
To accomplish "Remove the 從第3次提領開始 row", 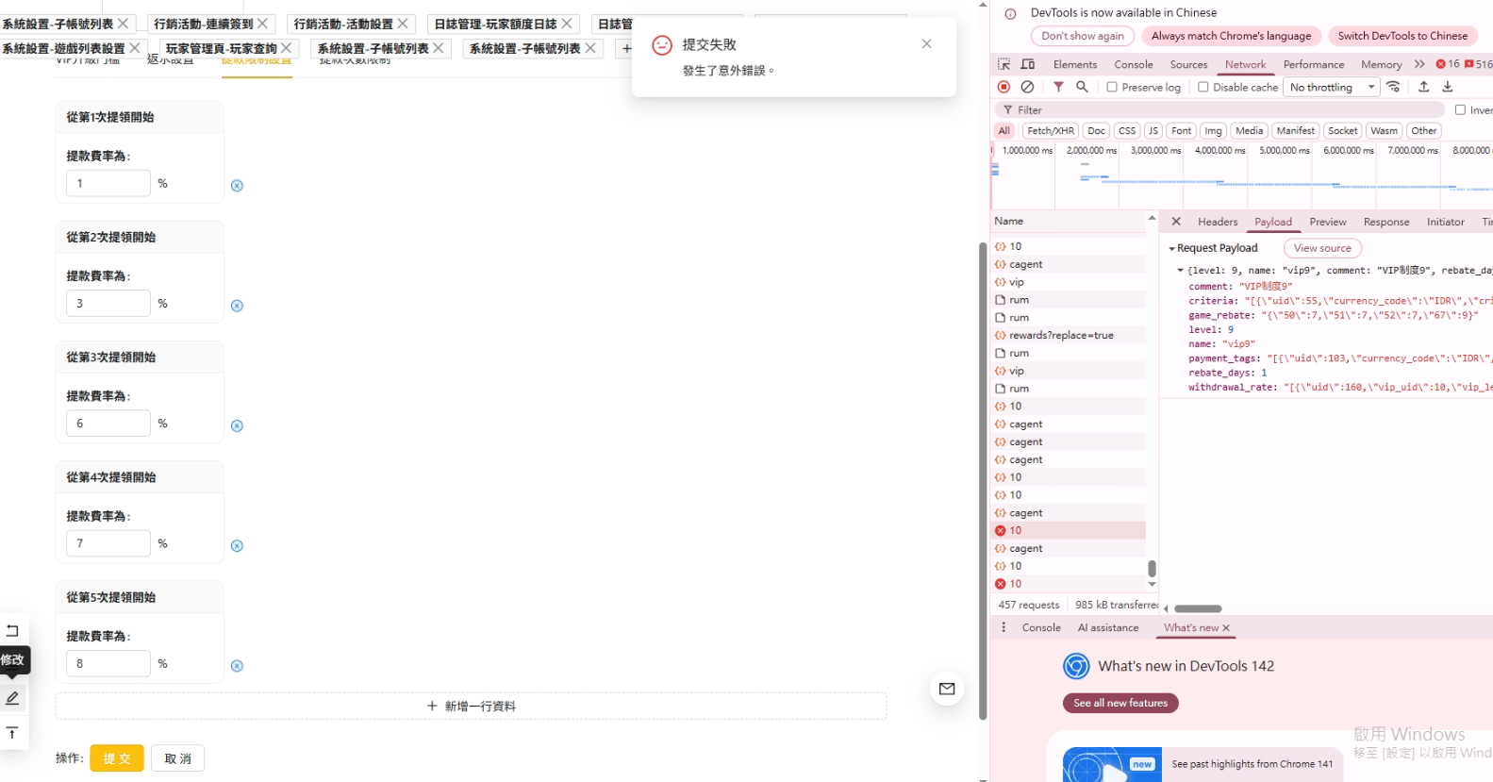I will (x=237, y=425).
